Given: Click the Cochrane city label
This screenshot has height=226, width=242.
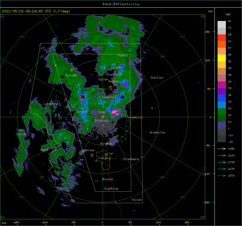Looking at the screenshot, I should (88, 150).
